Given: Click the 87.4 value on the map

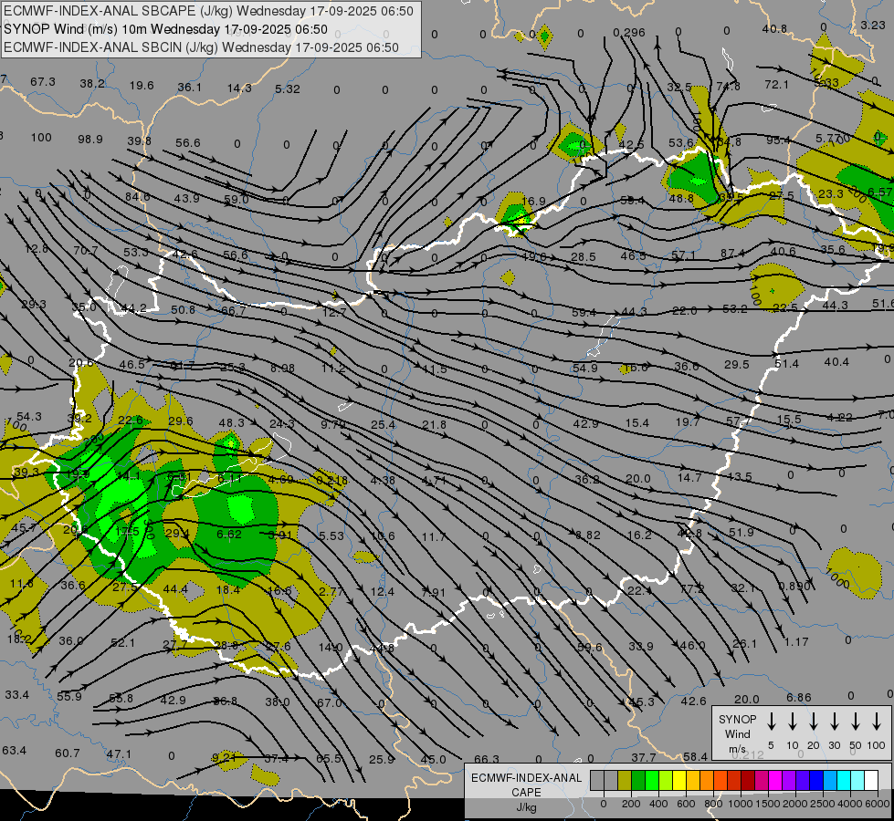Looking at the screenshot, I should coord(732,253).
